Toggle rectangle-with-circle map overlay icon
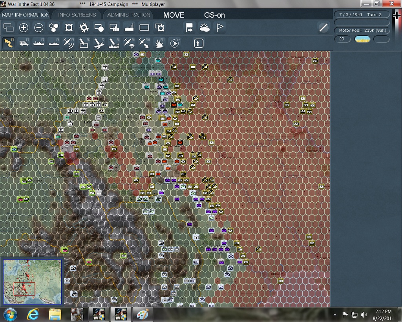 click(x=99, y=27)
